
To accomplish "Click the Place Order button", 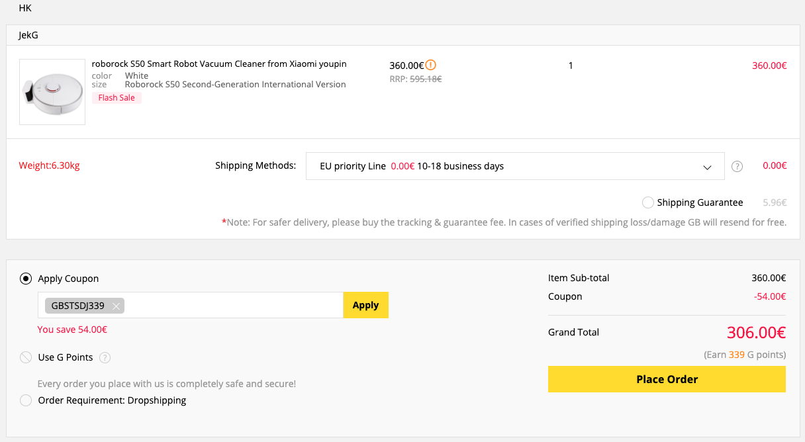I will (667, 379).
